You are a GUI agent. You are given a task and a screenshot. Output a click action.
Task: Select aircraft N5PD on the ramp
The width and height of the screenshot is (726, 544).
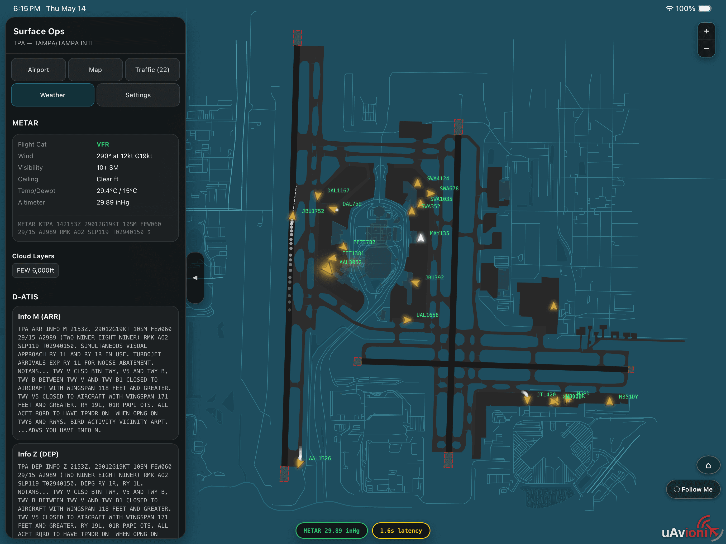click(568, 399)
